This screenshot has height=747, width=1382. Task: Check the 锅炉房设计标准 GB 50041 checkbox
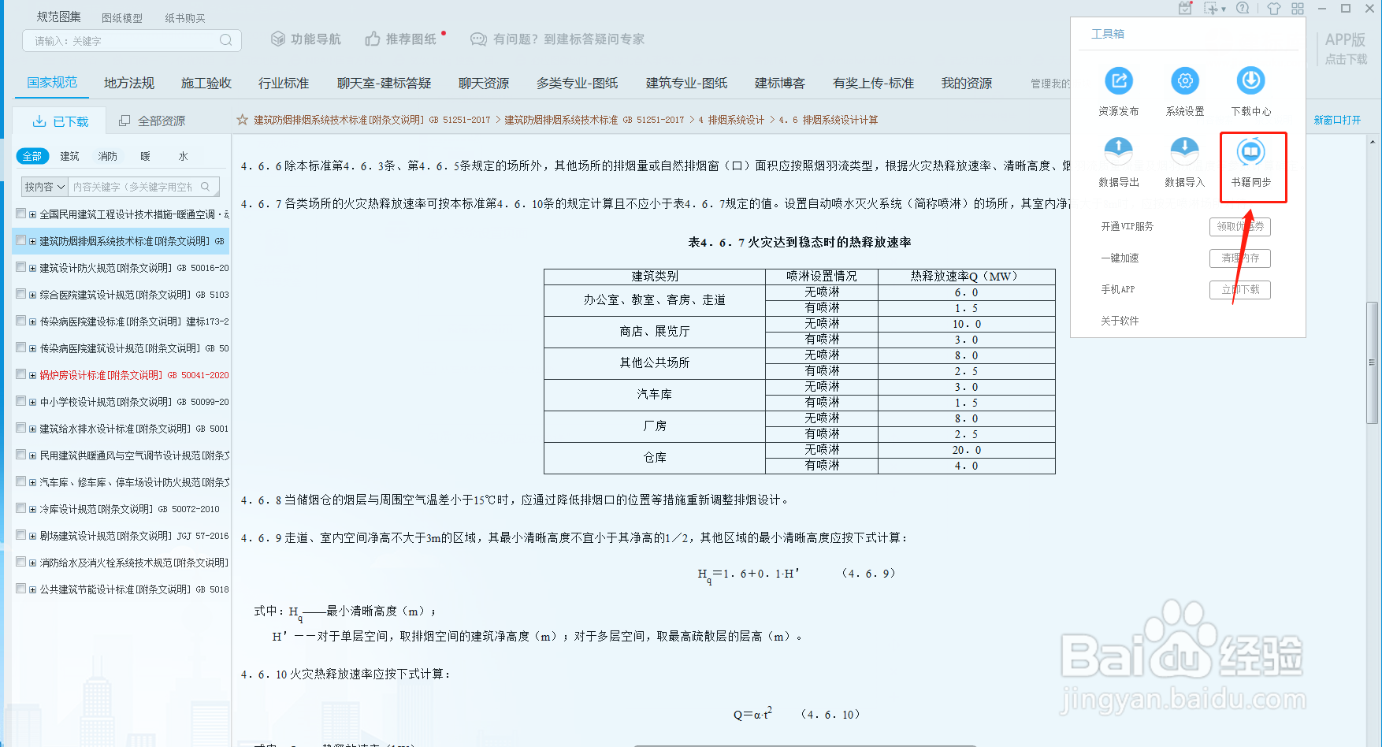click(20, 374)
